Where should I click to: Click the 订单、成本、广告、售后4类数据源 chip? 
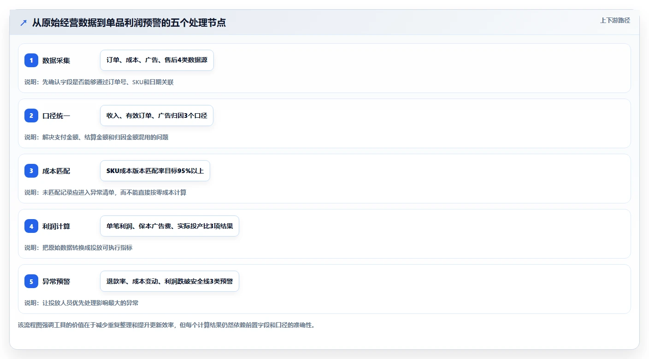click(x=157, y=60)
